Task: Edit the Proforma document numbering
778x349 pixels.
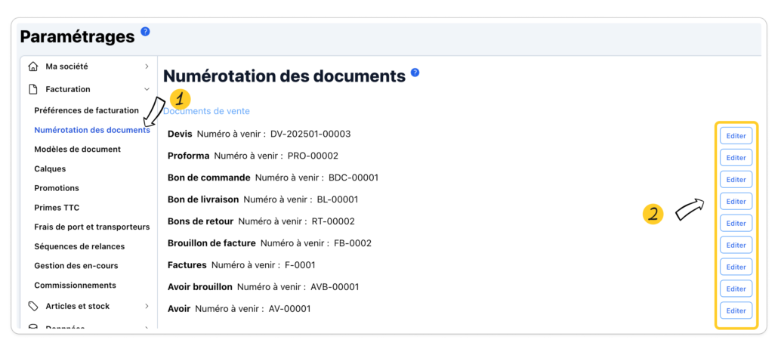Action: point(735,158)
